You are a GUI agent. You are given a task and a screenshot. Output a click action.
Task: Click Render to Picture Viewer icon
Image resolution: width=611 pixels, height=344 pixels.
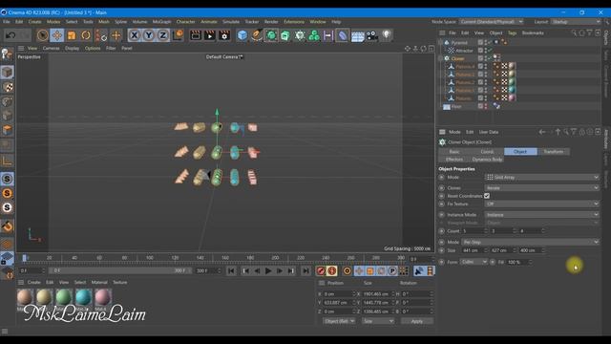click(x=210, y=35)
